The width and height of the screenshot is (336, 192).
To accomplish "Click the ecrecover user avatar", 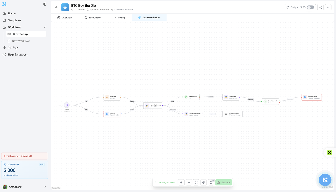I will [x=5, y=187].
